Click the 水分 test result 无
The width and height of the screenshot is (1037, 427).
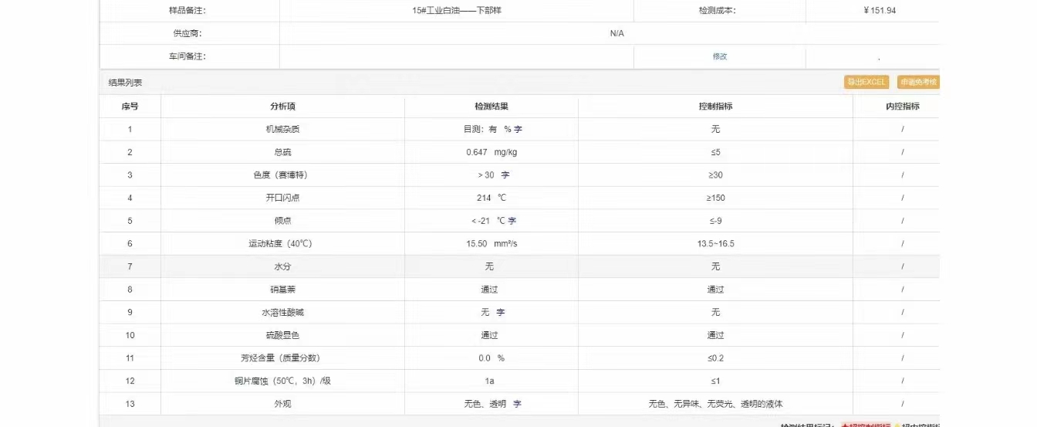pyautogui.click(x=490, y=266)
